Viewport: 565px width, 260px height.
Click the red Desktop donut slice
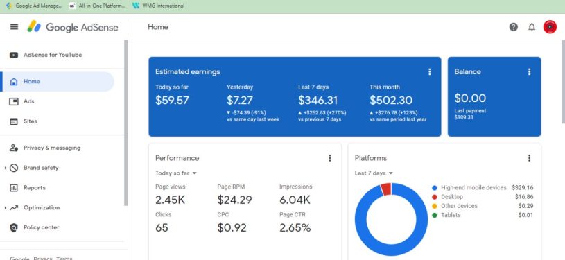(x=386, y=189)
